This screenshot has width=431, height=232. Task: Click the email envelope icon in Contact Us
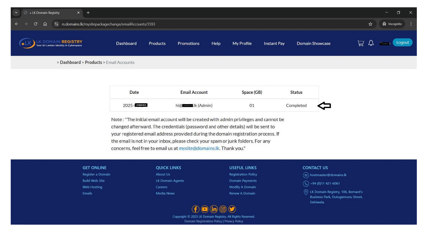306,175
